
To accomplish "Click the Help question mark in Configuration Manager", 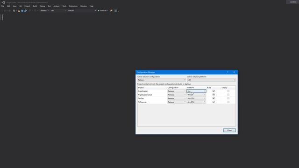I will pos(228,72).
